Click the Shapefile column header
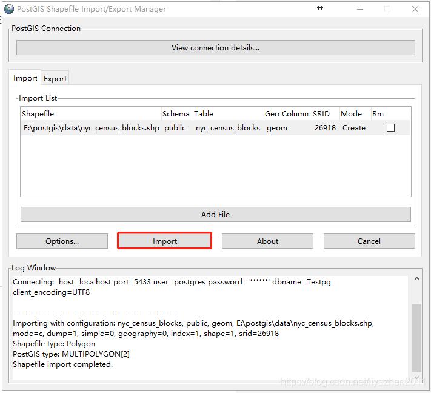This screenshot has width=431, height=393. tap(91, 113)
